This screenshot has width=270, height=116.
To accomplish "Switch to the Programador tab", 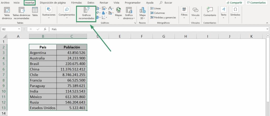I will coord(133,3).
